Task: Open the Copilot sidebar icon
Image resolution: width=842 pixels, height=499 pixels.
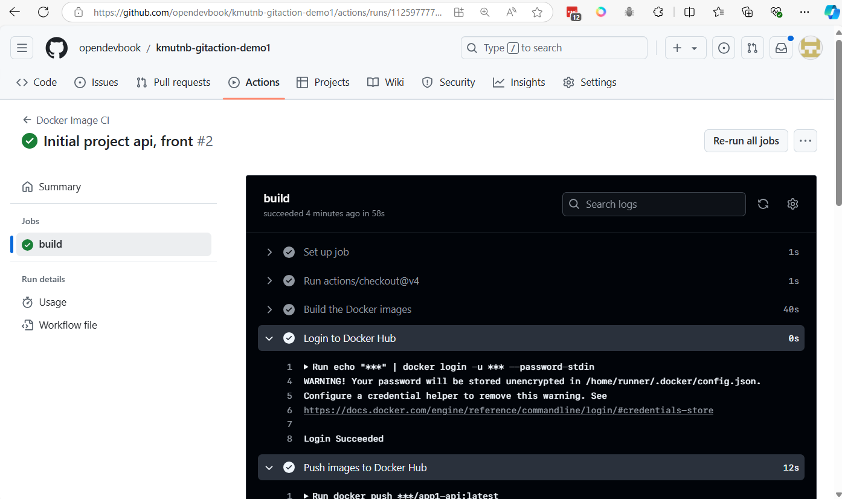Action: (x=831, y=12)
